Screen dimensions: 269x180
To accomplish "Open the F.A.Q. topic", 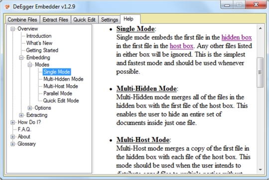I will coord(24,129).
